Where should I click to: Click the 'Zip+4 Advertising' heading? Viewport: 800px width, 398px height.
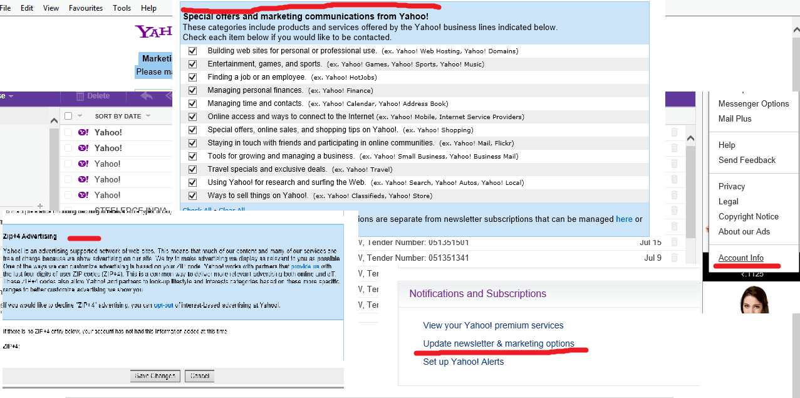pos(30,236)
